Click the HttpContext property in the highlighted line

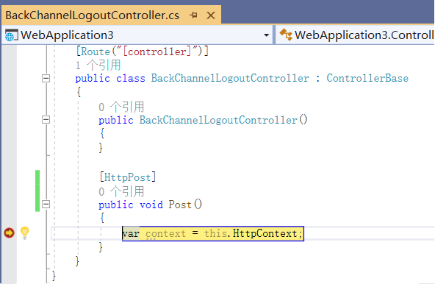click(265, 233)
